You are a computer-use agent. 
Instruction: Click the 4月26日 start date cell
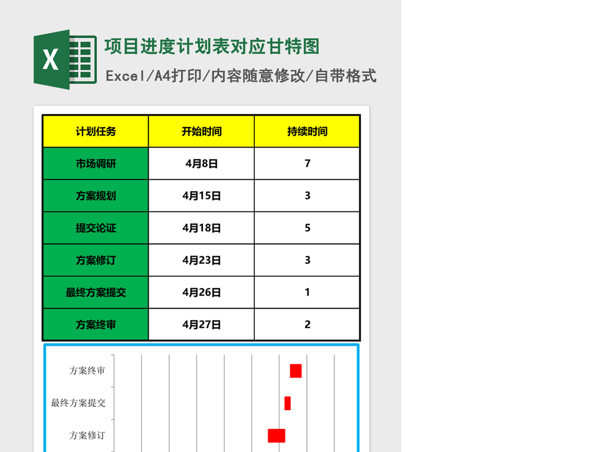pos(202,292)
